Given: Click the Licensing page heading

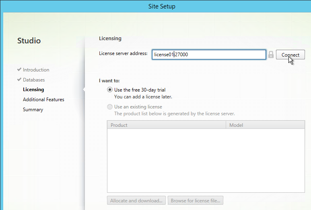Looking at the screenshot, I should point(110,39).
